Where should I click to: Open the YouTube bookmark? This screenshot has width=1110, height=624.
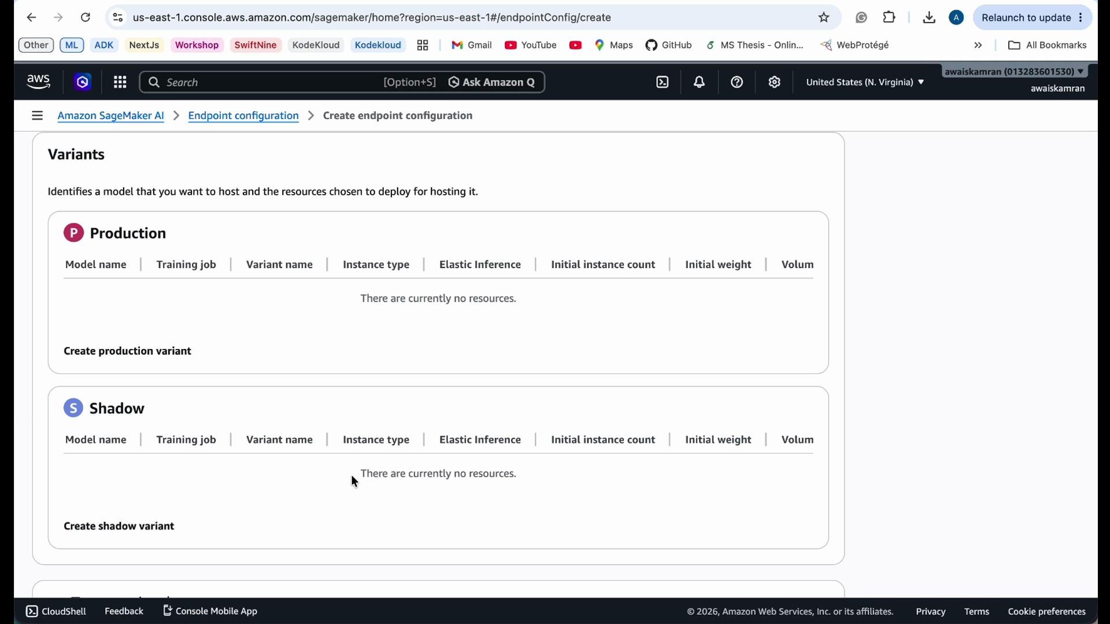pos(531,45)
